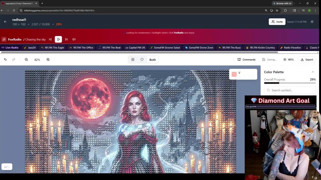Screen dimensions: 321x180
Task: Select the Both view mode
Action: pyautogui.click(x=152, y=60)
